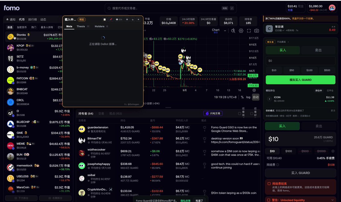Tick the 网络费较高 warning checkbox

(269, 184)
